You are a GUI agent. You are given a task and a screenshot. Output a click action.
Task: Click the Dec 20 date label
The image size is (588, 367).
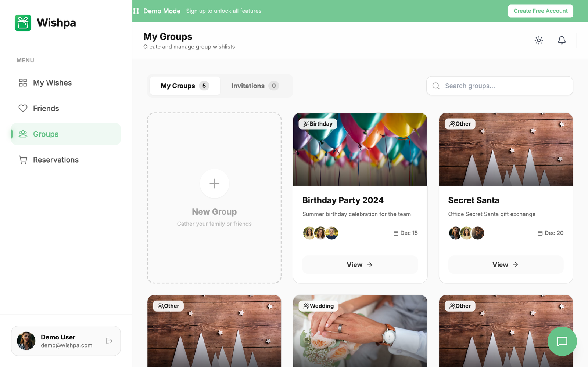551,233
